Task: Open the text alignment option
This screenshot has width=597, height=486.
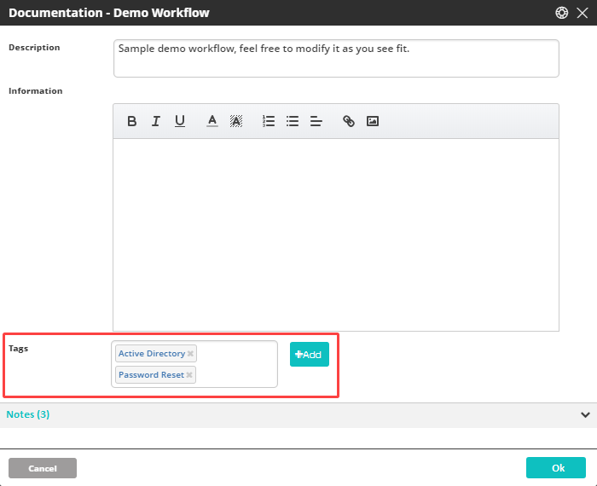Action: pyautogui.click(x=316, y=121)
